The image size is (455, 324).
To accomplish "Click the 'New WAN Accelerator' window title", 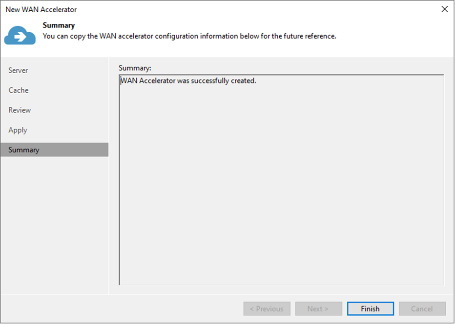I will [41, 9].
